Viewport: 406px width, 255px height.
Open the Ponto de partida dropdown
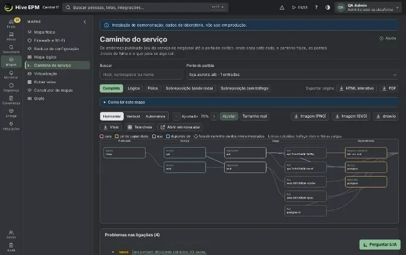(292, 74)
